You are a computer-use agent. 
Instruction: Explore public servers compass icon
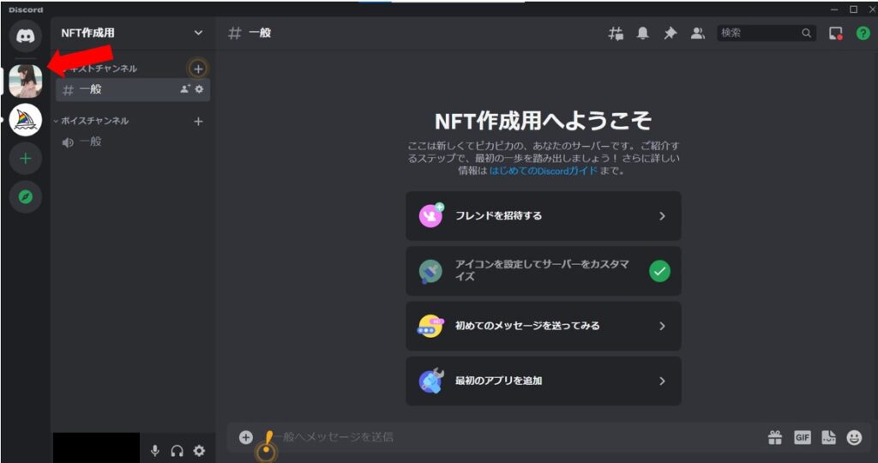pos(26,197)
